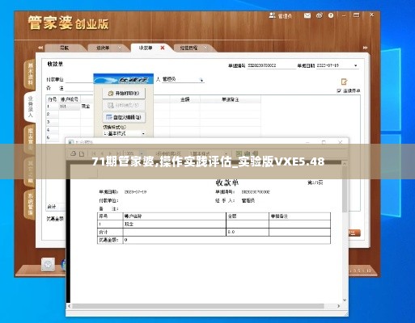Viewport: 415px width, 323px height.
Task: Click the 账户编号 column header
Action: 70,99
